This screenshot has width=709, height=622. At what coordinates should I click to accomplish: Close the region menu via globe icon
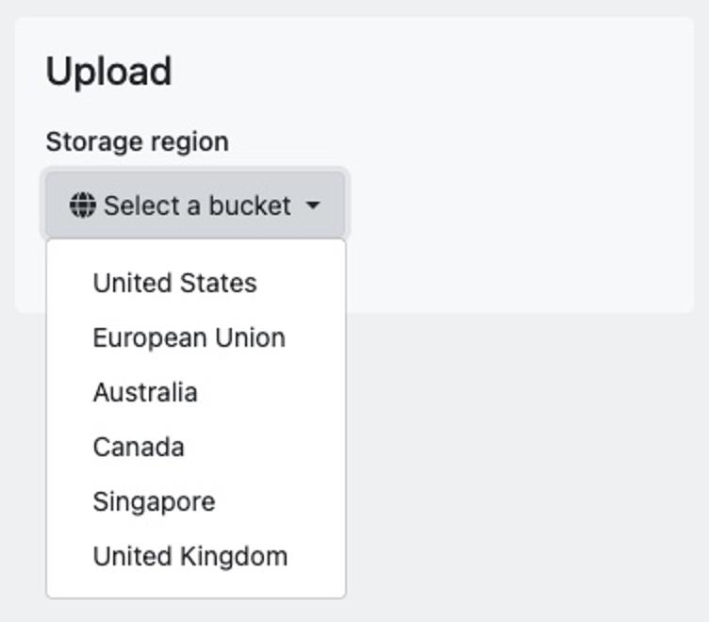click(x=83, y=205)
